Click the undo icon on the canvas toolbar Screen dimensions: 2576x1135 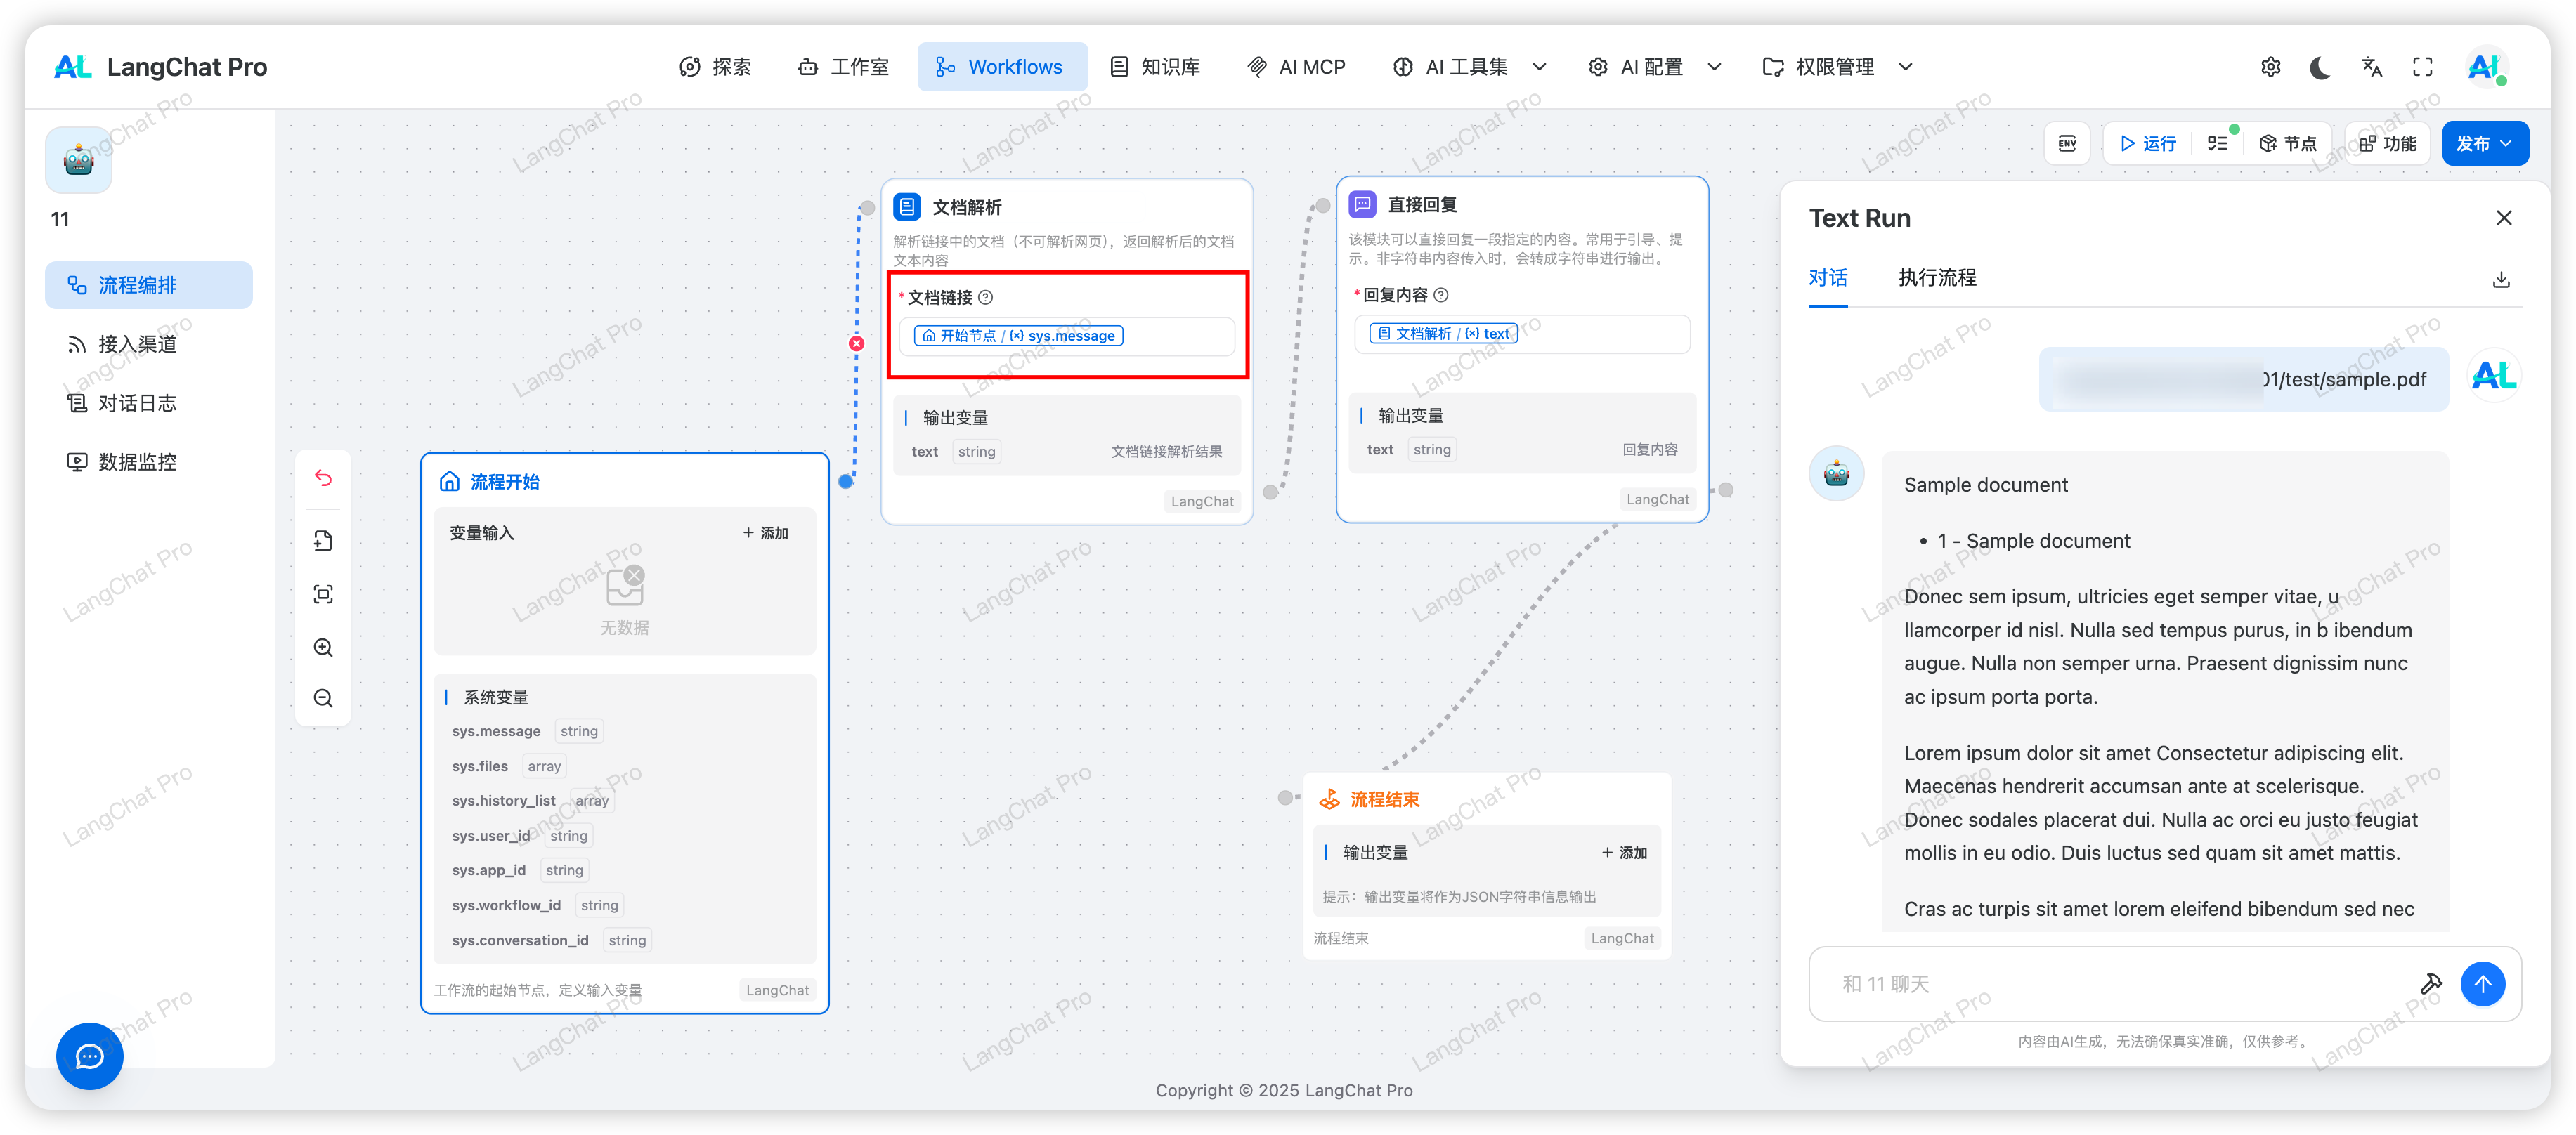pyautogui.click(x=323, y=478)
